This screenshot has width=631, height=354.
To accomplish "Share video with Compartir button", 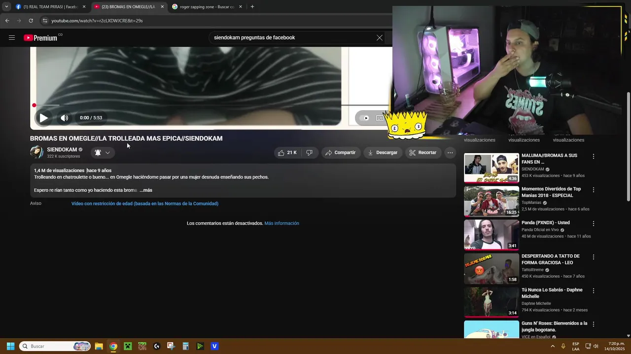I will click(340, 153).
